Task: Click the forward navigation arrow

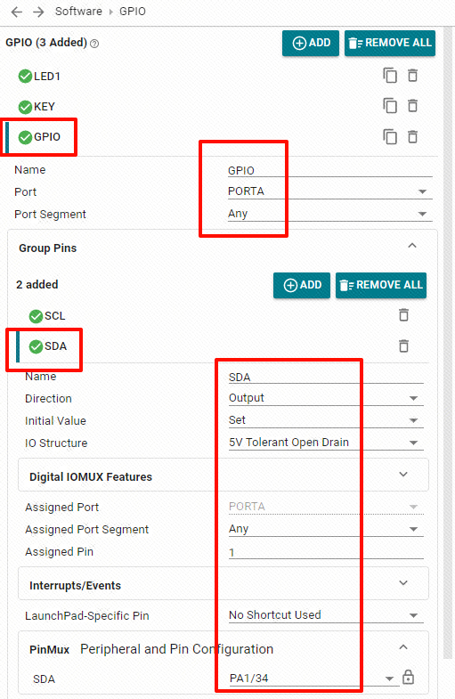Action: 39,12
